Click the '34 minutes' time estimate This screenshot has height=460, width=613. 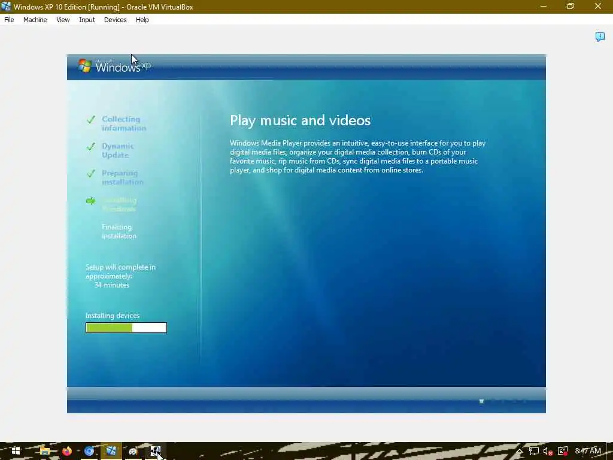(112, 285)
